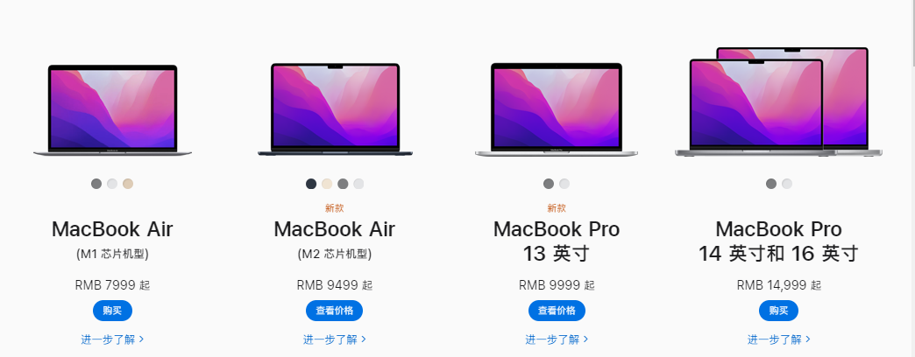
Task: Open 进一步了解 link for MacBook Pro 13 英寸
Action: 557,339
